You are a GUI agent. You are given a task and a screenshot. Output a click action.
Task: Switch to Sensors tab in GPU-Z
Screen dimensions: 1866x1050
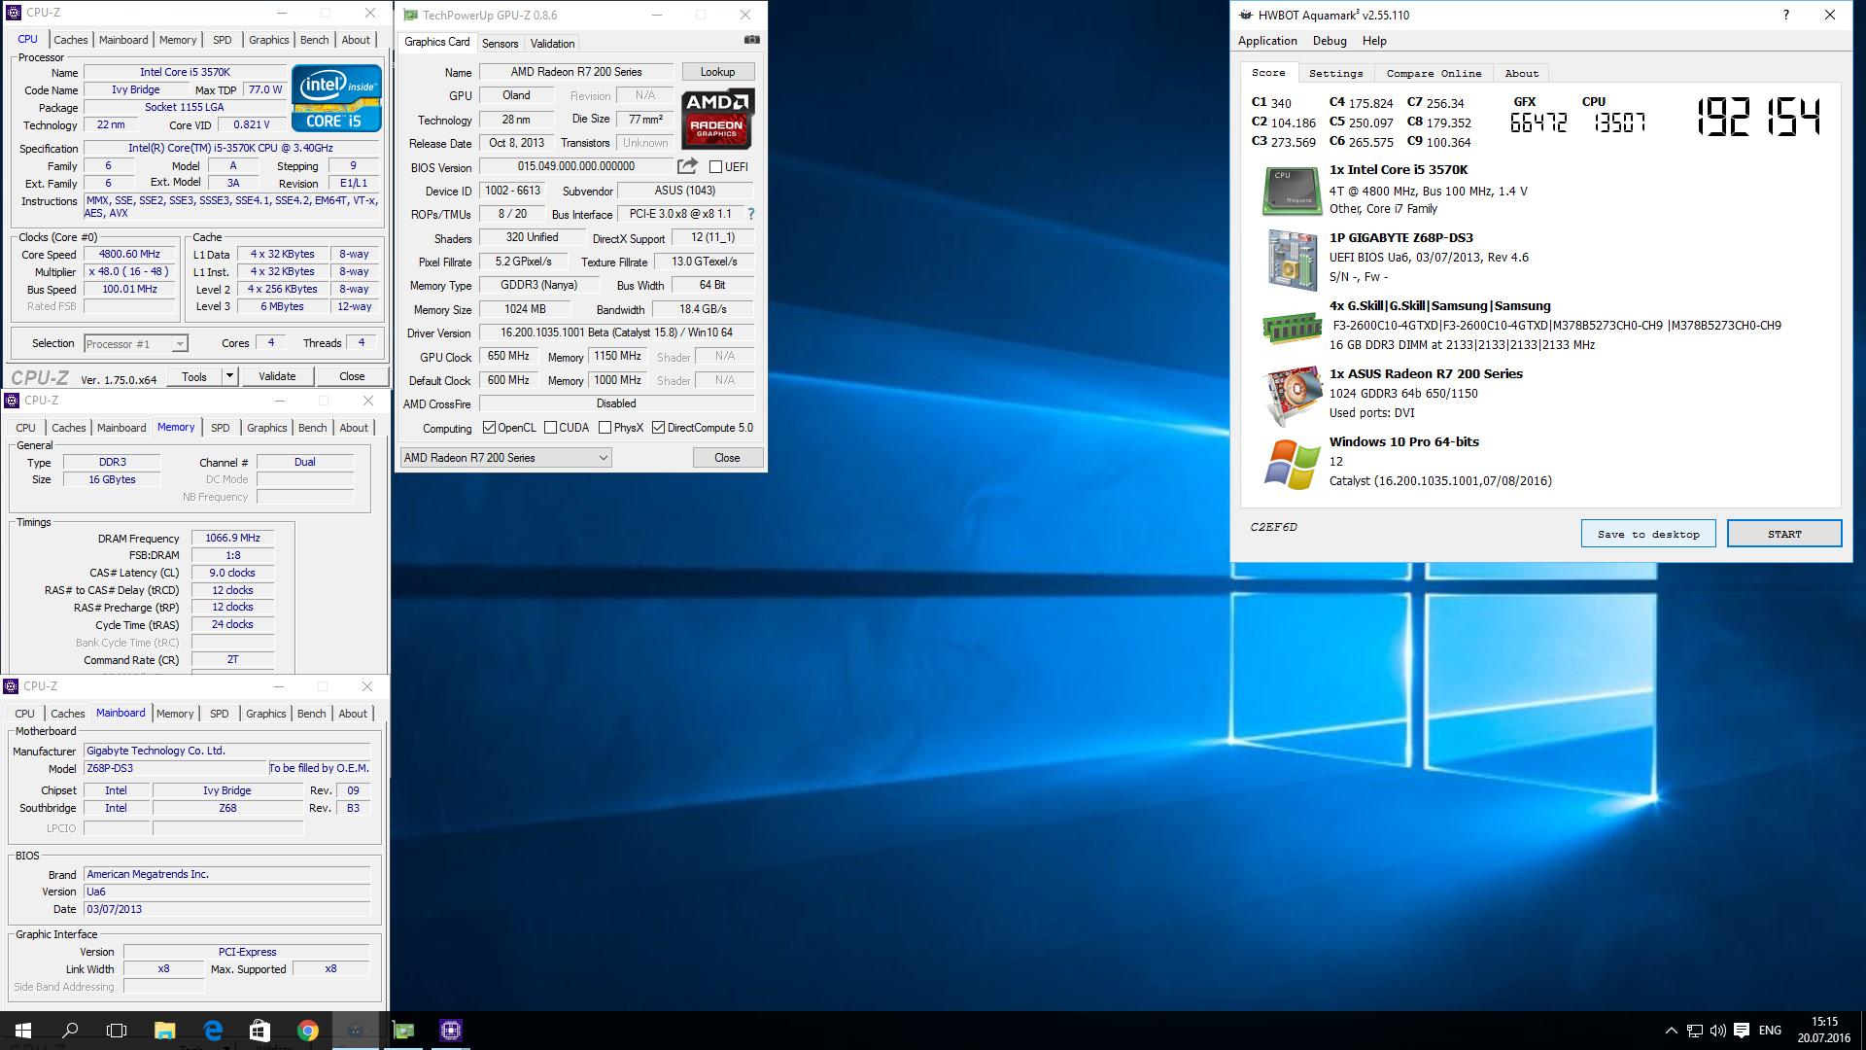point(500,44)
